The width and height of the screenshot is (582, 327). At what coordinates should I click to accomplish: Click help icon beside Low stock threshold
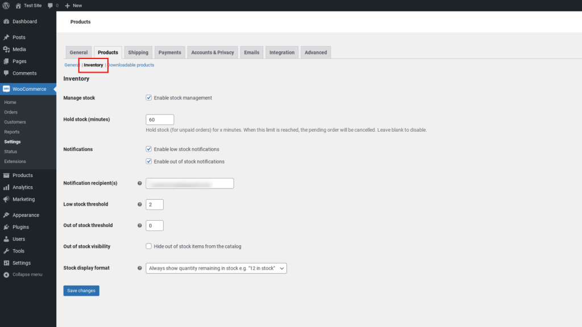[x=140, y=204]
